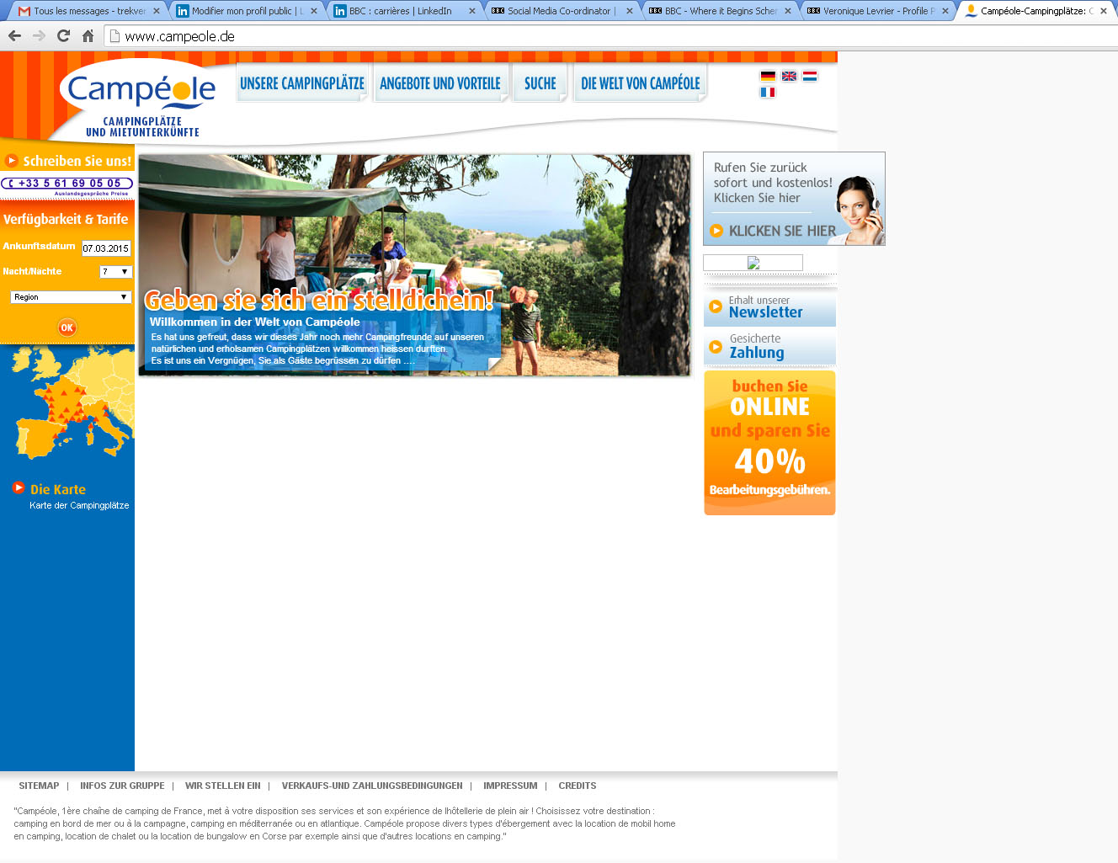Click the SITEMAP footer link
This screenshot has width=1118, height=863.
pos(39,786)
